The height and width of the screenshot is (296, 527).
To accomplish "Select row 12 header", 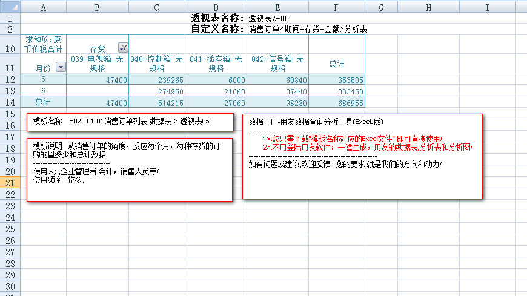I will [10, 80].
